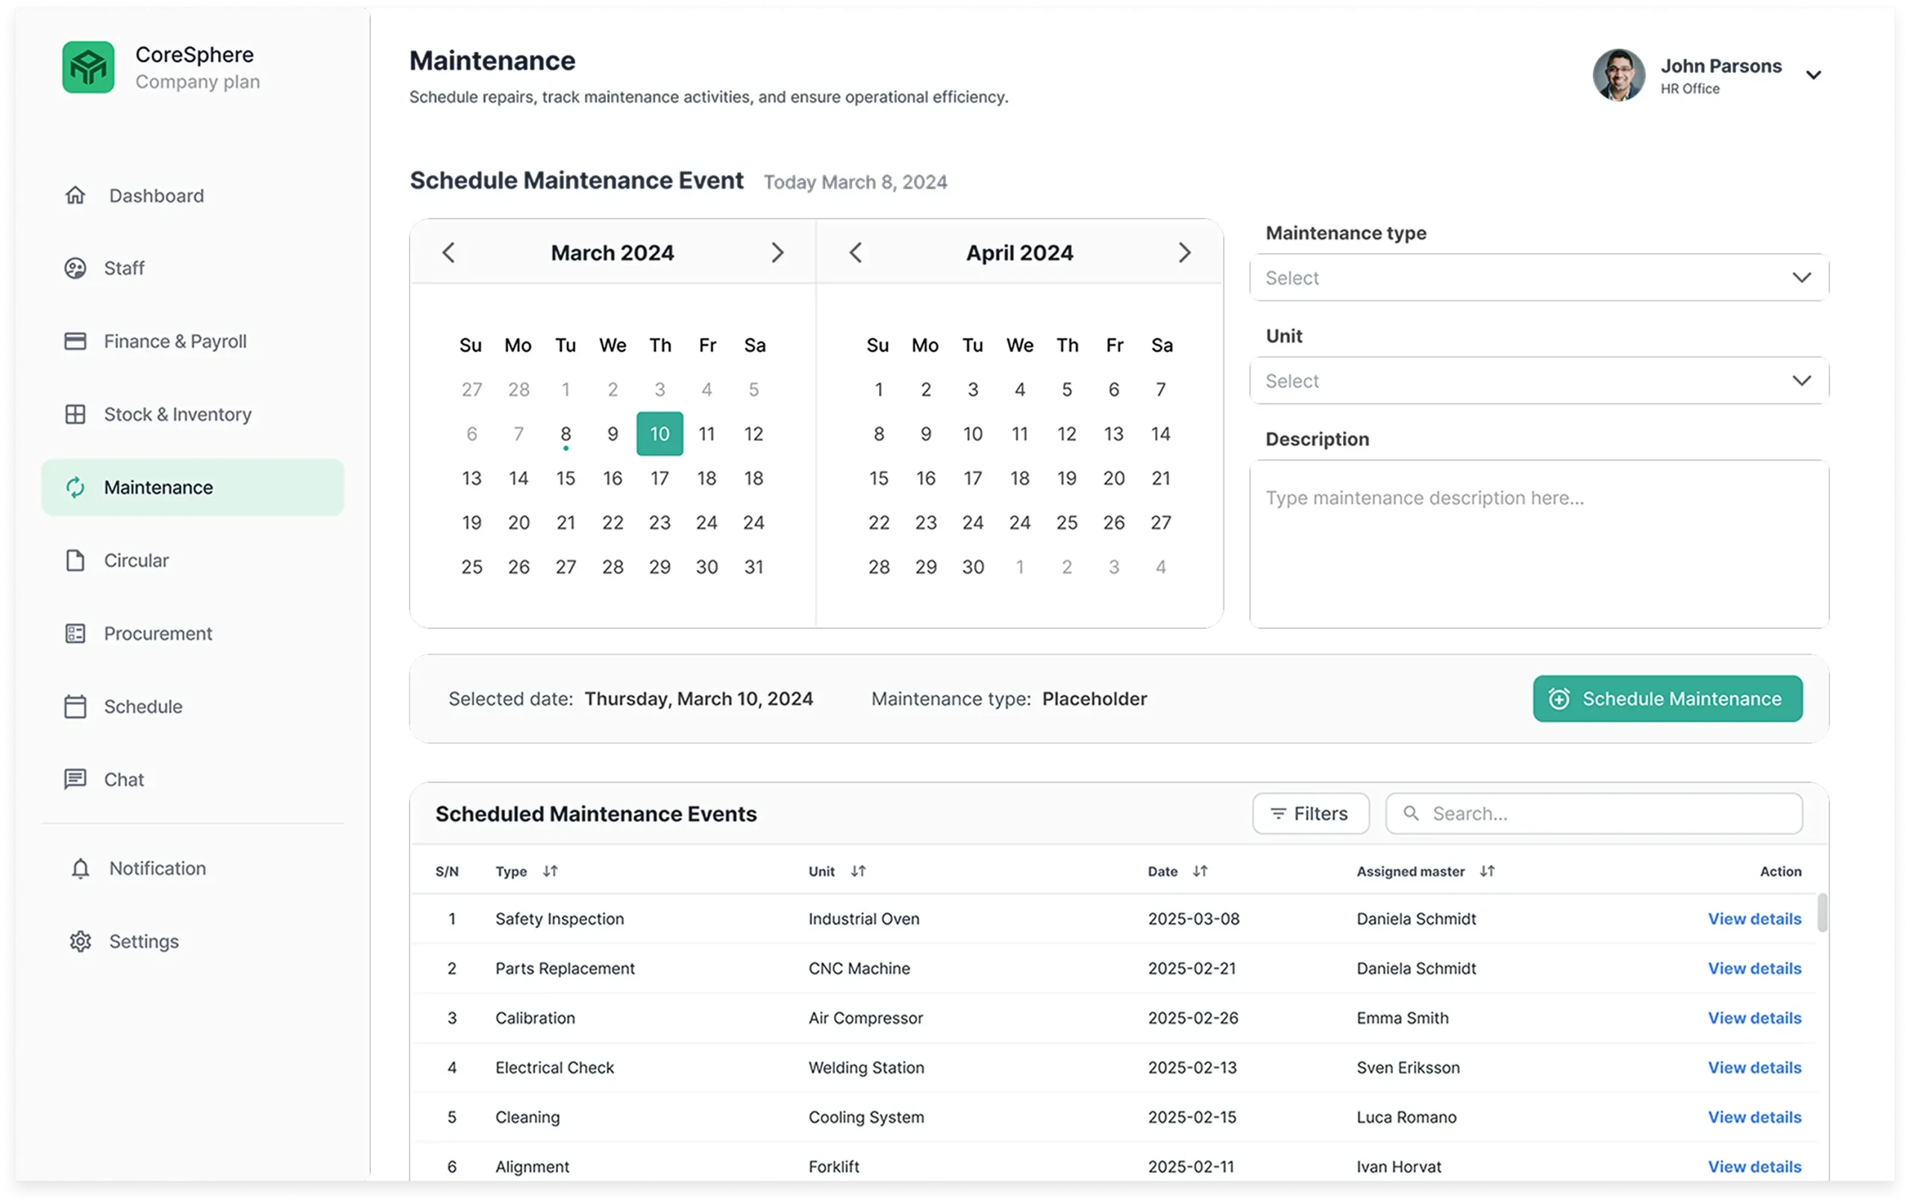Open the John Parsons account dropdown
1910x1204 pixels.
(x=1814, y=75)
